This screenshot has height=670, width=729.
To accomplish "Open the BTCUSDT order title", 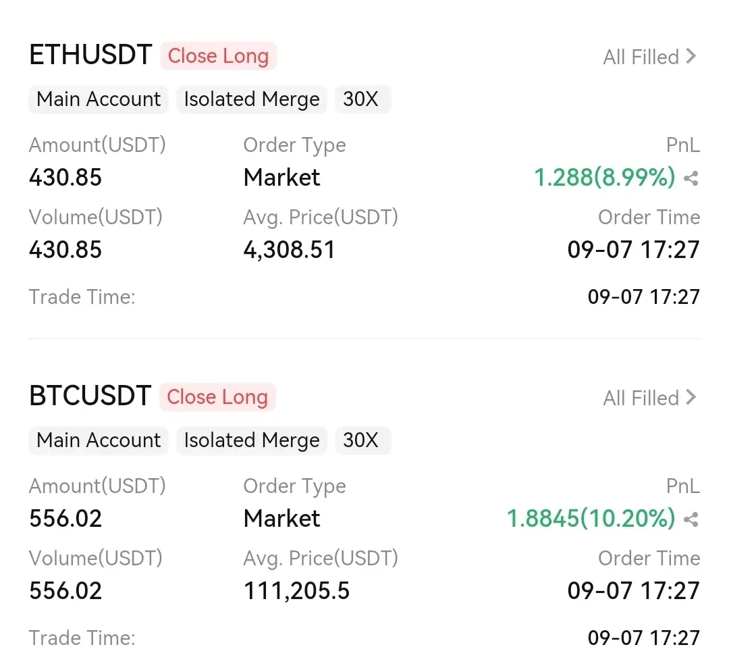I will [x=90, y=396].
